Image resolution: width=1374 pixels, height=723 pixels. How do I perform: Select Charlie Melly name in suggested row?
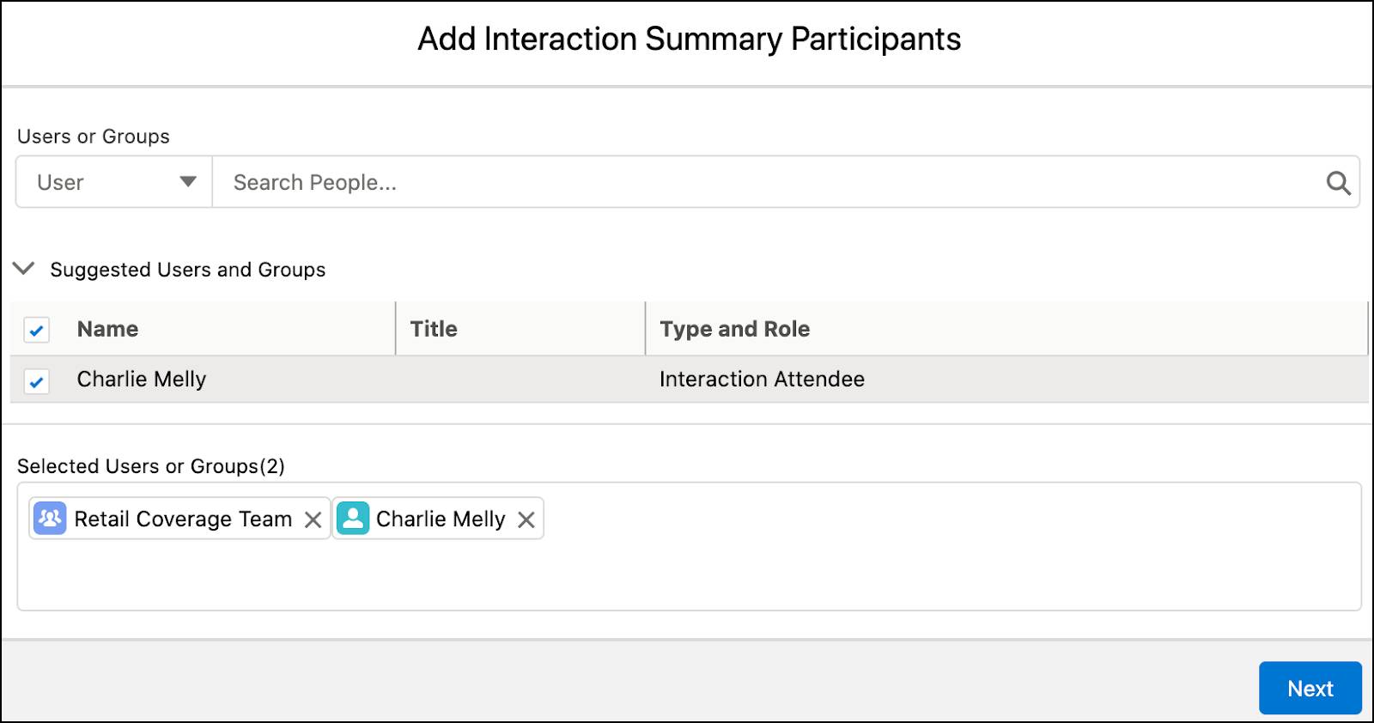tap(142, 380)
